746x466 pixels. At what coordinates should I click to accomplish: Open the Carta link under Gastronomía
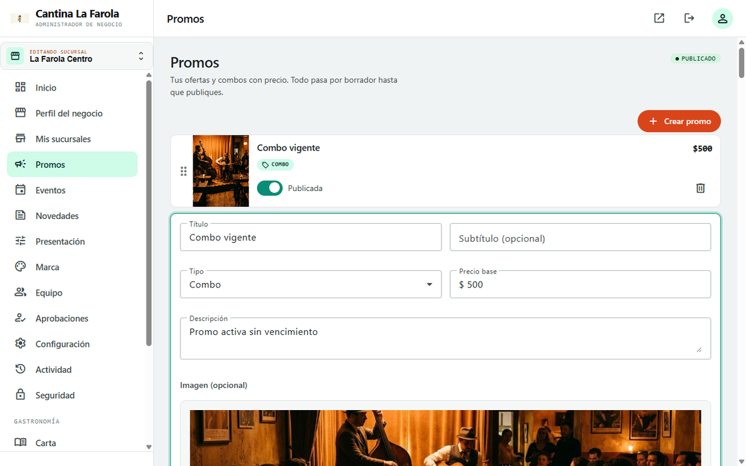pos(73,443)
